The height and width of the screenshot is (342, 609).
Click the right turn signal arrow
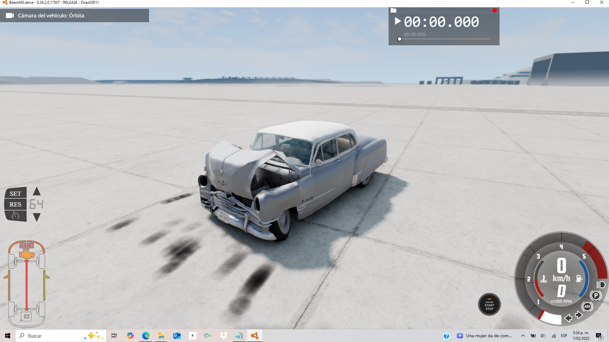[579, 315]
